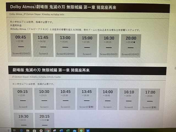Open the LINE app taskbar icon
Image resolution: width=176 pixels, height=132 pixels.
click(x=81, y=130)
